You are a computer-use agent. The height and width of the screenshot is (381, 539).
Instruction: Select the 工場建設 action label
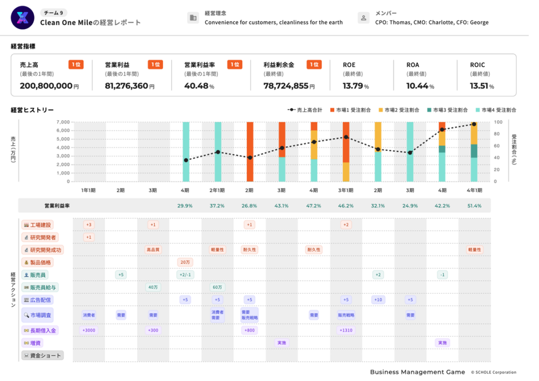pos(37,225)
